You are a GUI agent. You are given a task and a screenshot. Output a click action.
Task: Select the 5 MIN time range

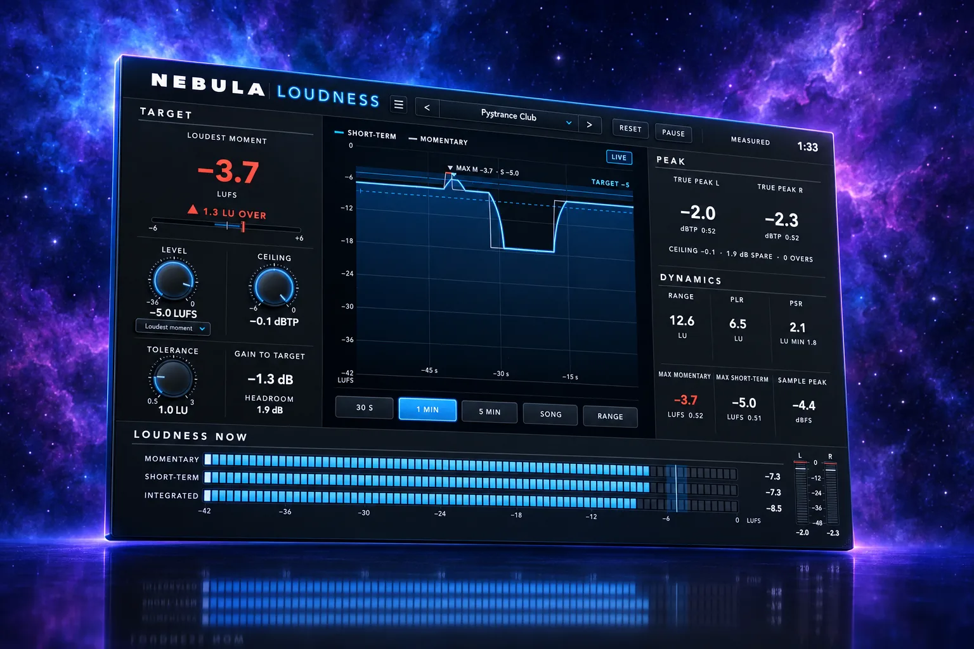[x=490, y=411]
